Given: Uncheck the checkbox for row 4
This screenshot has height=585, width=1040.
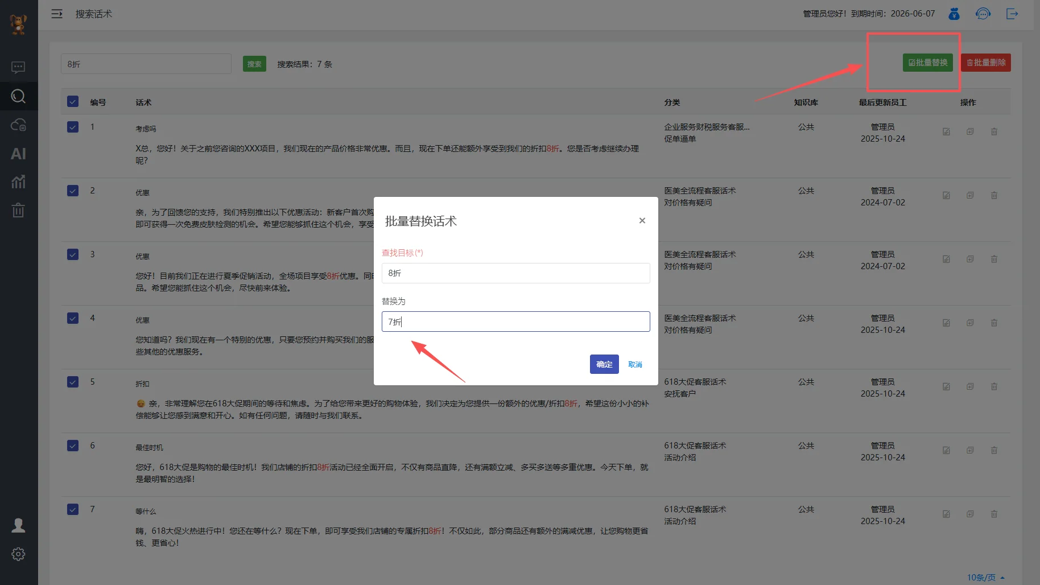Looking at the screenshot, I should [x=73, y=318].
